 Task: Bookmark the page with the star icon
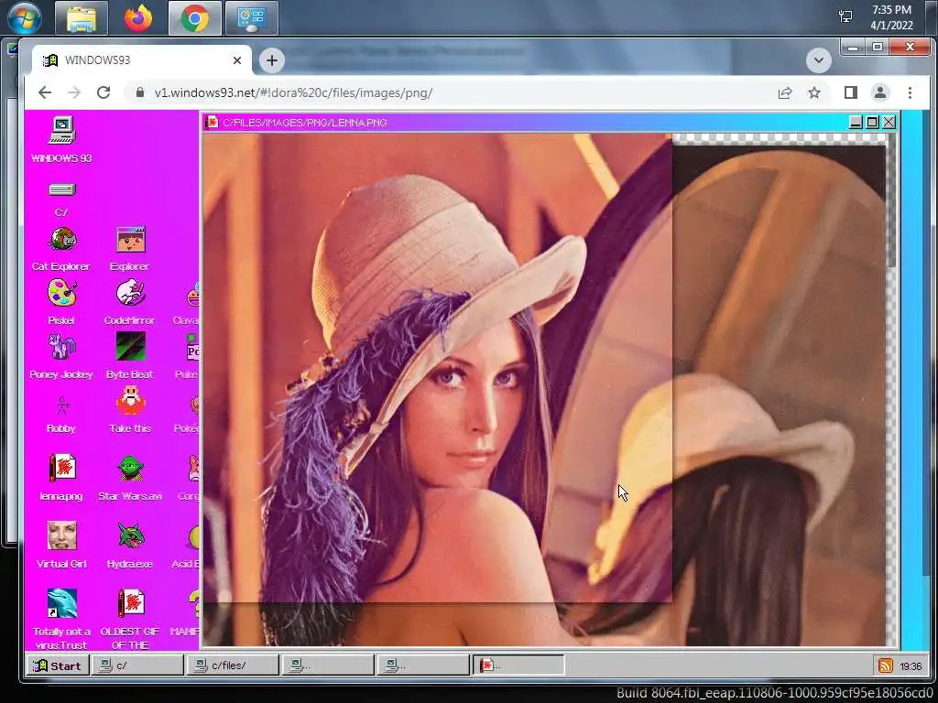click(814, 92)
